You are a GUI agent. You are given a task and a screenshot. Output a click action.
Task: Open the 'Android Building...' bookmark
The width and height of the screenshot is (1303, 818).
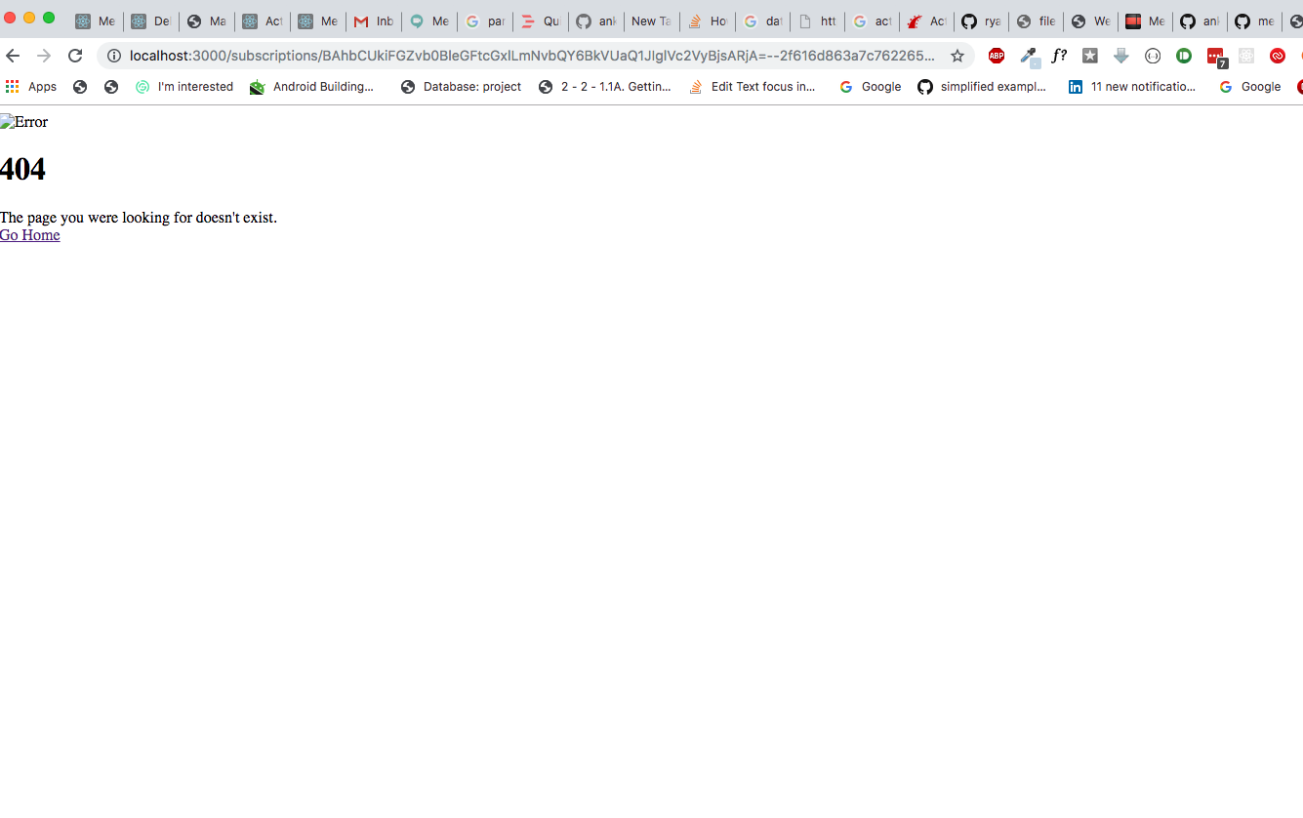pos(314,86)
